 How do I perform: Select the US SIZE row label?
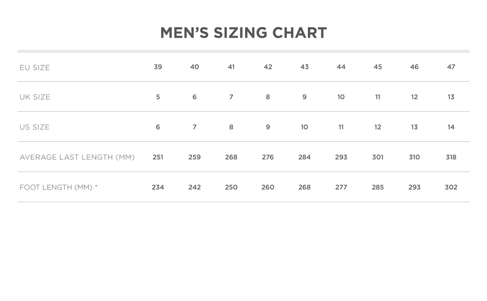point(35,127)
